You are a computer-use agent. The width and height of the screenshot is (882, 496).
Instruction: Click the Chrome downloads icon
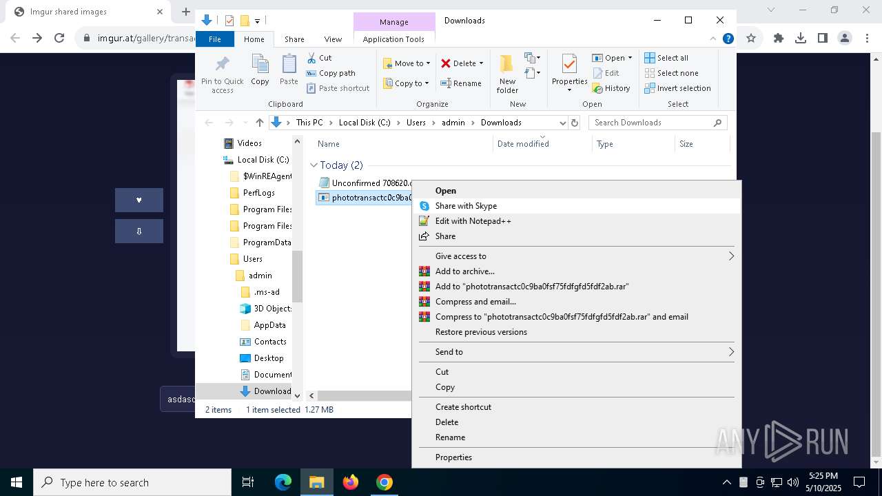(x=801, y=39)
